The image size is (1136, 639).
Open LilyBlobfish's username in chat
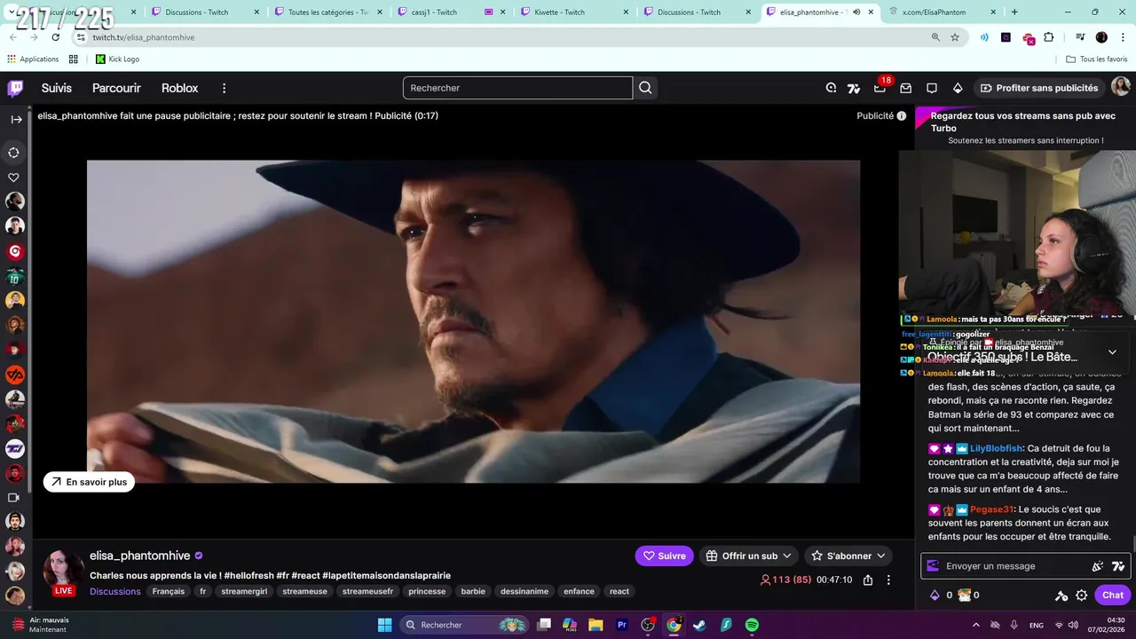coord(996,449)
